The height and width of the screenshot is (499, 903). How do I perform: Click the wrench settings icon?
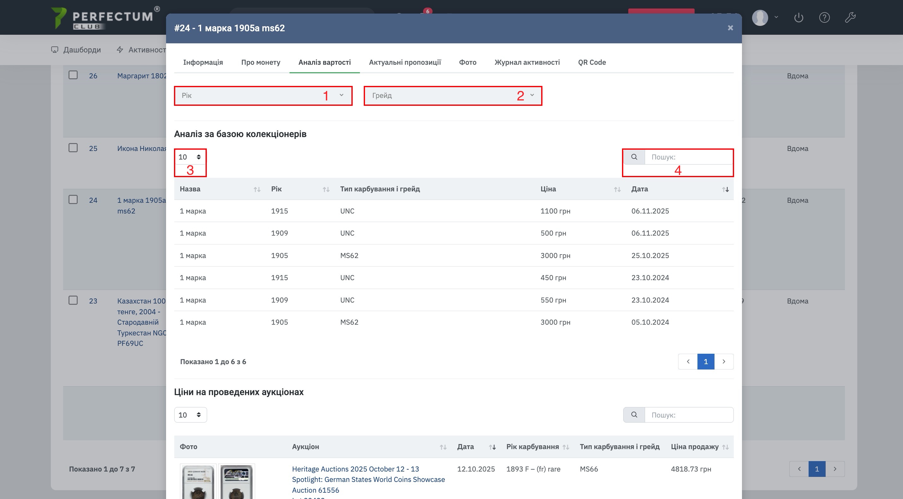click(x=850, y=18)
